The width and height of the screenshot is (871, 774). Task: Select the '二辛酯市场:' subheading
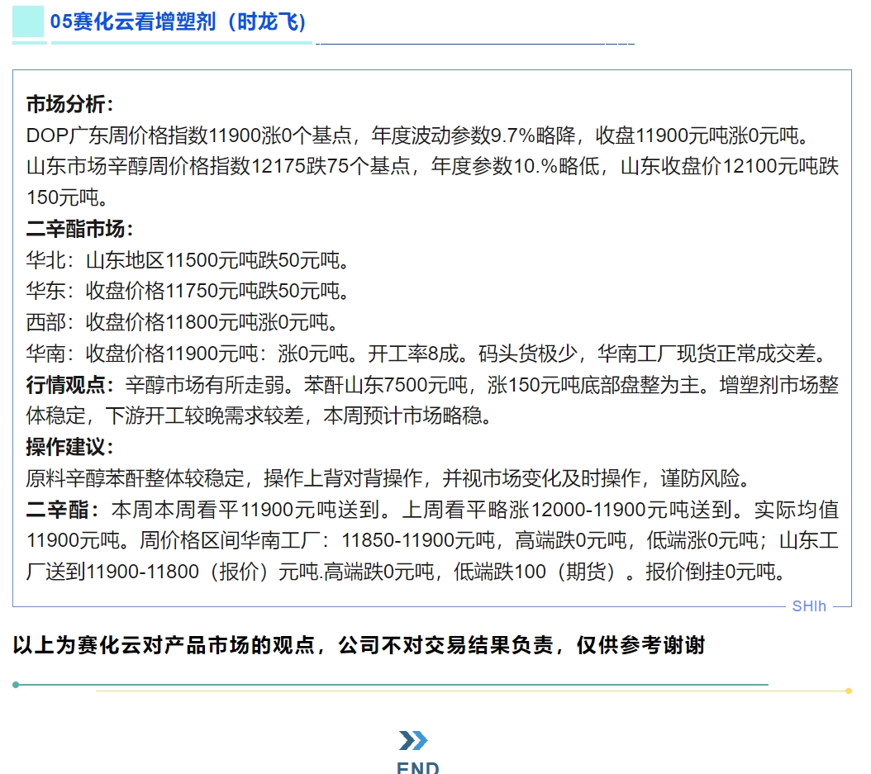click(x=80, y=229)
